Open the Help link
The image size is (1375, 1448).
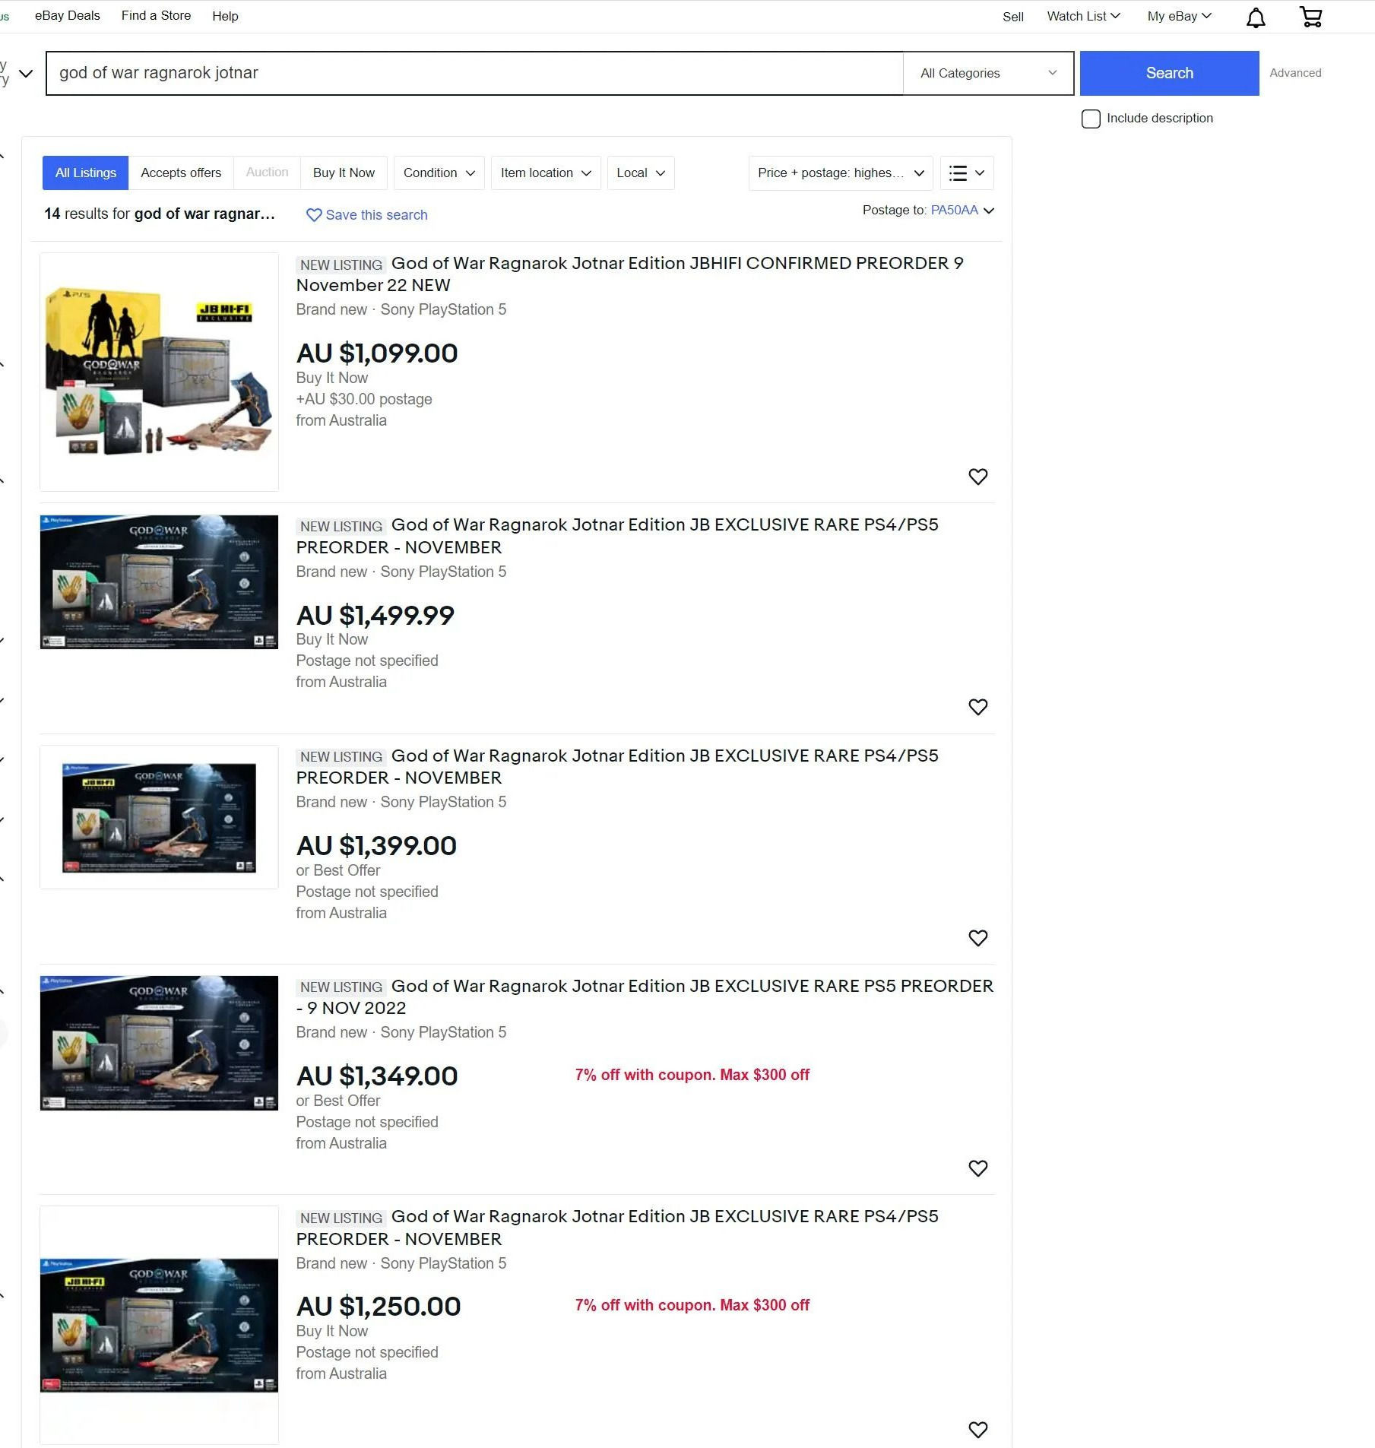225,16
